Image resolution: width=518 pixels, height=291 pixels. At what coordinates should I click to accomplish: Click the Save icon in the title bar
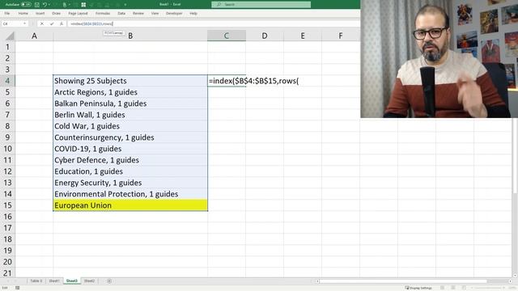tap(37, 5)
